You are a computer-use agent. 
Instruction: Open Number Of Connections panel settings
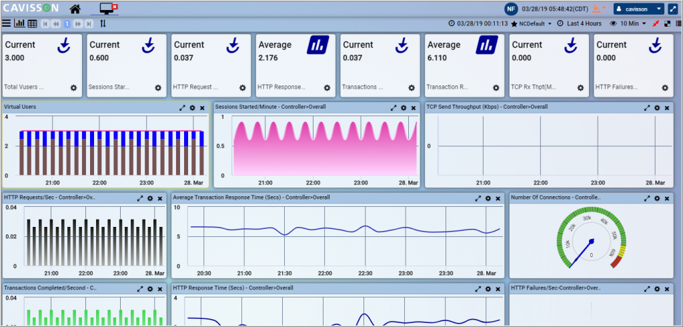(657, 198)
